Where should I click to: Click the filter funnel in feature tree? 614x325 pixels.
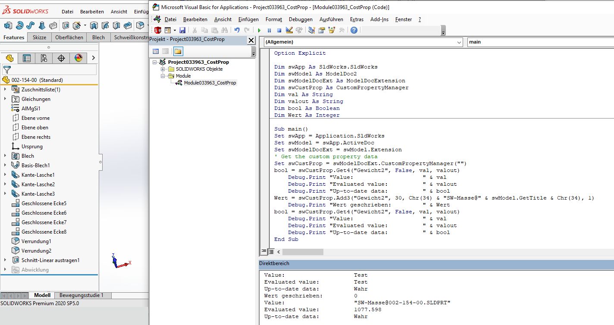pos(7,69)
